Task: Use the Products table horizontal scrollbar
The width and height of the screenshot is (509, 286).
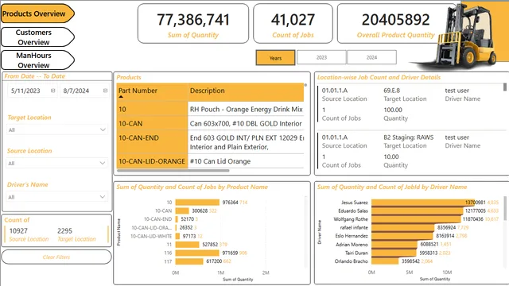Action: (x=173, y=170)
